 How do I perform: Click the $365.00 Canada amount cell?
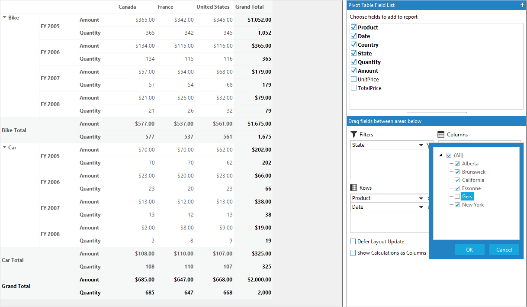point(136,19)
